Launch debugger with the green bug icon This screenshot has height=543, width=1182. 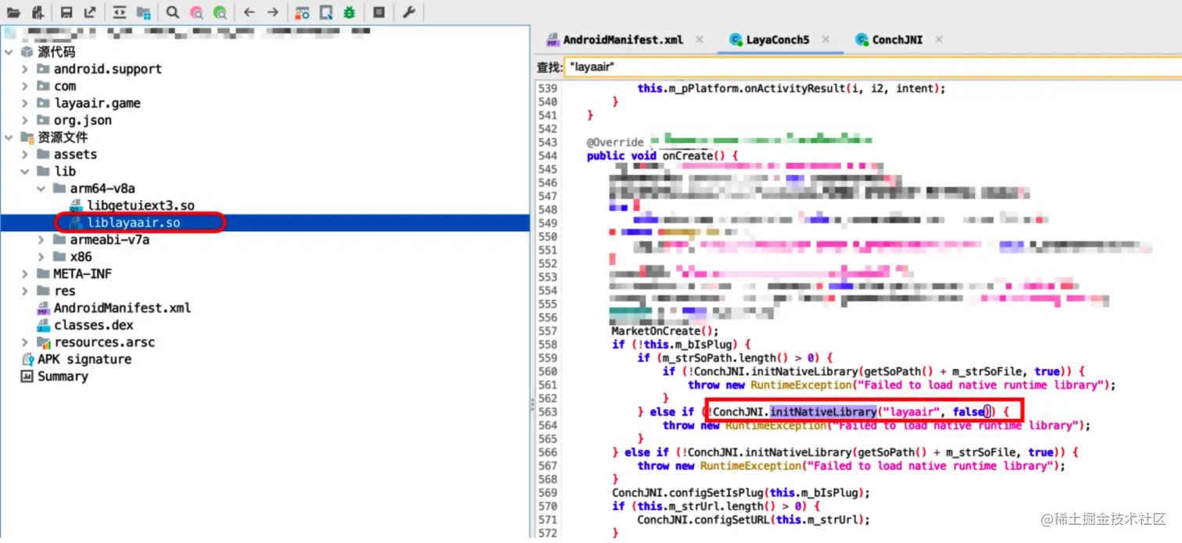click(349, 13)
